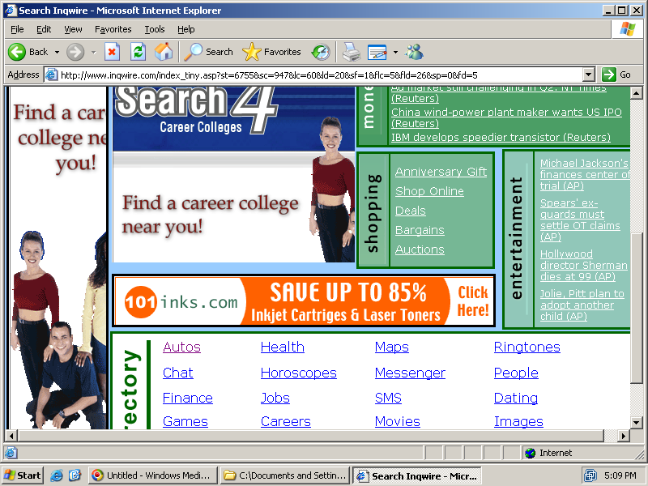
Task: Click the vertical scrollbar down arrow
Action: click(636, 422)
